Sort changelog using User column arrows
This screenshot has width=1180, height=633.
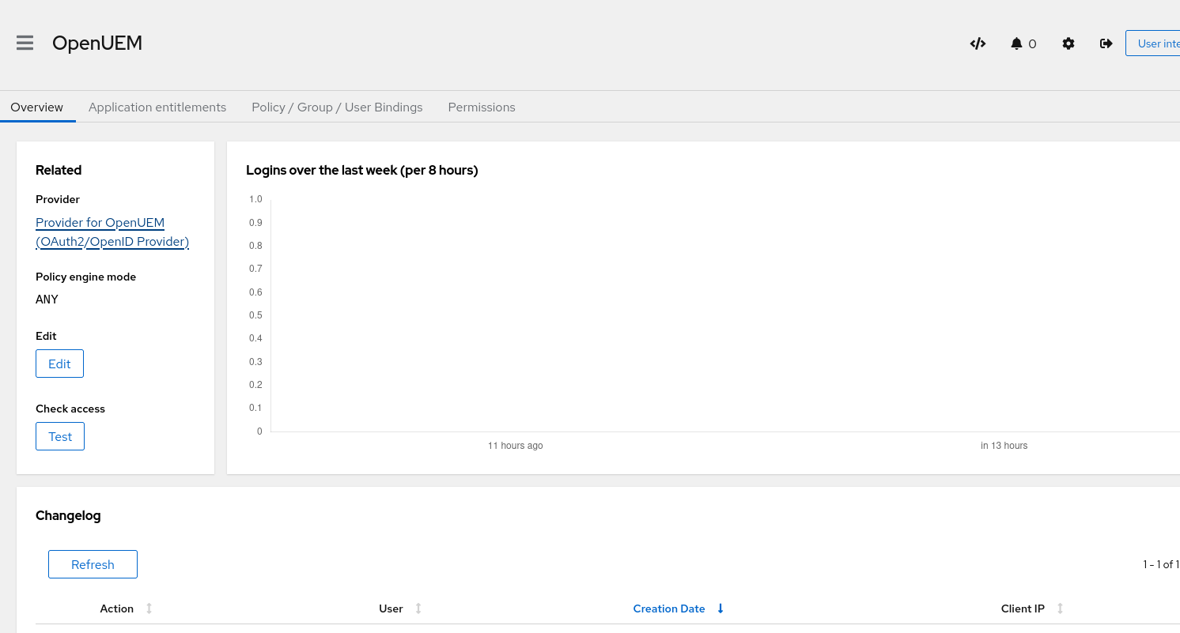418,609
